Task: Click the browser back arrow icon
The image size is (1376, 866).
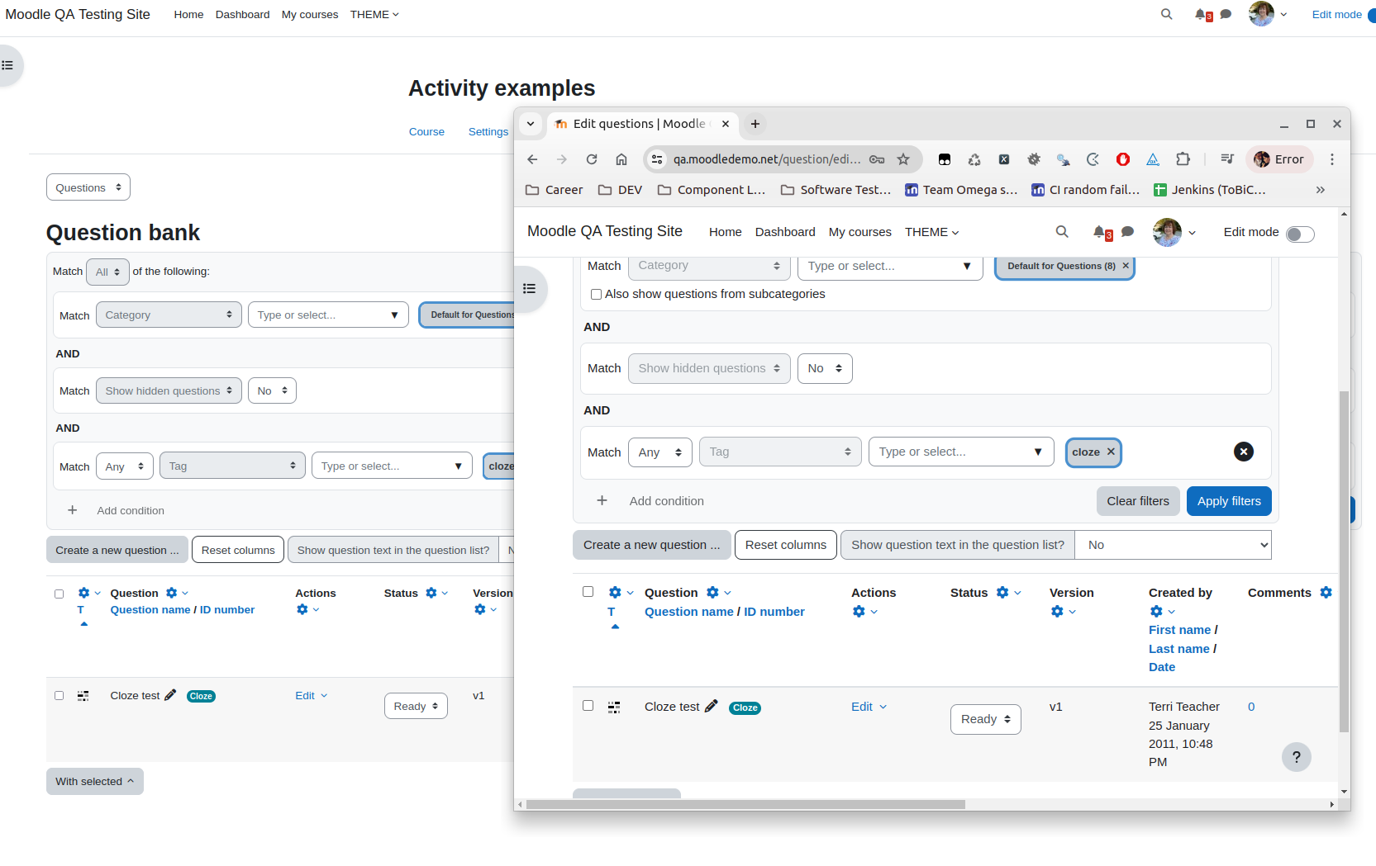Action: click(x=532, y=159)
